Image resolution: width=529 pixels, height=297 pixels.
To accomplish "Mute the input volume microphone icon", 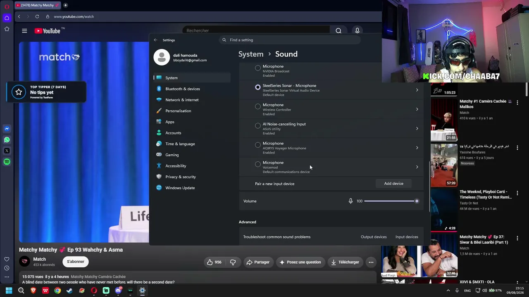I will pos(350,201).
